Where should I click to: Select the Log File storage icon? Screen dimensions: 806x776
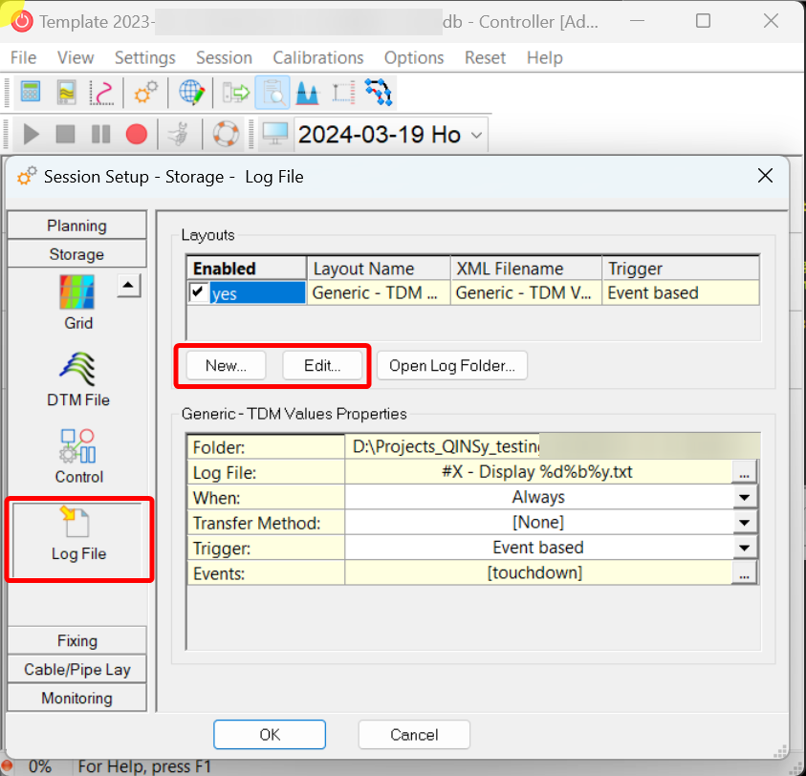78,540
